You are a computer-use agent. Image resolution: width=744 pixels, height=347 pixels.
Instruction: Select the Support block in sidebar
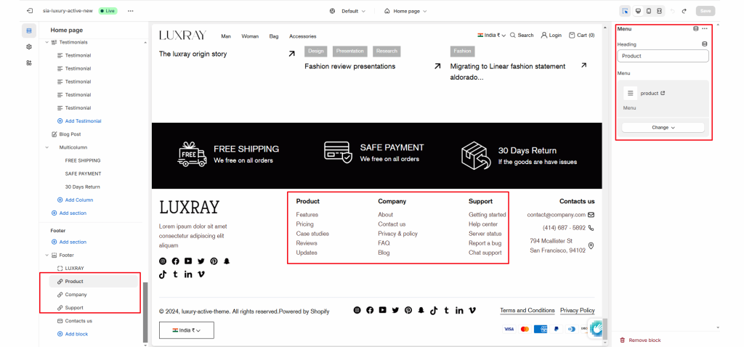[x=94, y=308]
